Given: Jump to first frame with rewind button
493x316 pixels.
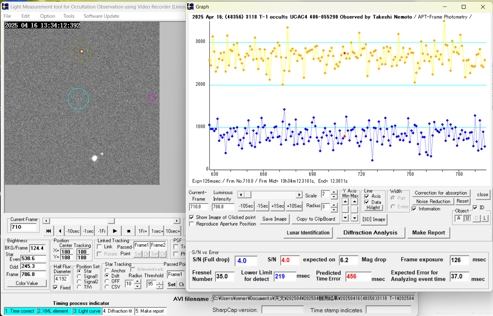Looking at the screenshot, I should click(48, 231).
